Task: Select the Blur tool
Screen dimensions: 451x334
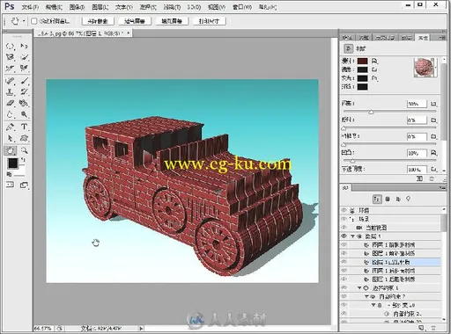Action: pos(11,114)
